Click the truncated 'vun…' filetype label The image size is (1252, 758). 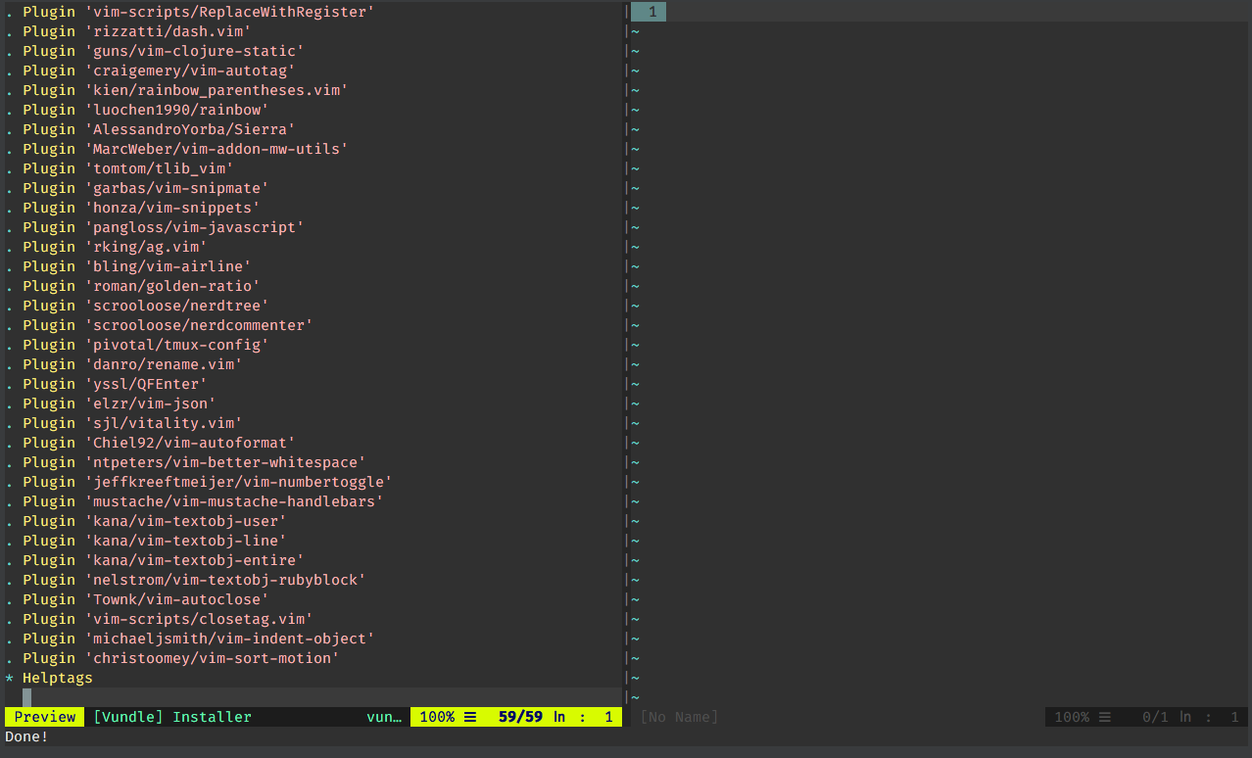point(384,717)
